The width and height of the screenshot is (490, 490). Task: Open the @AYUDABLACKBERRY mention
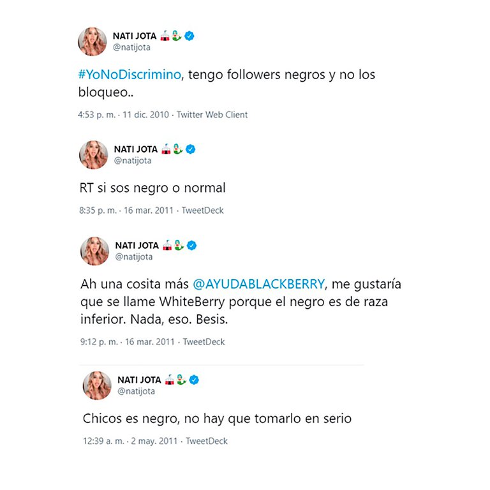click(x=259, y=284)
